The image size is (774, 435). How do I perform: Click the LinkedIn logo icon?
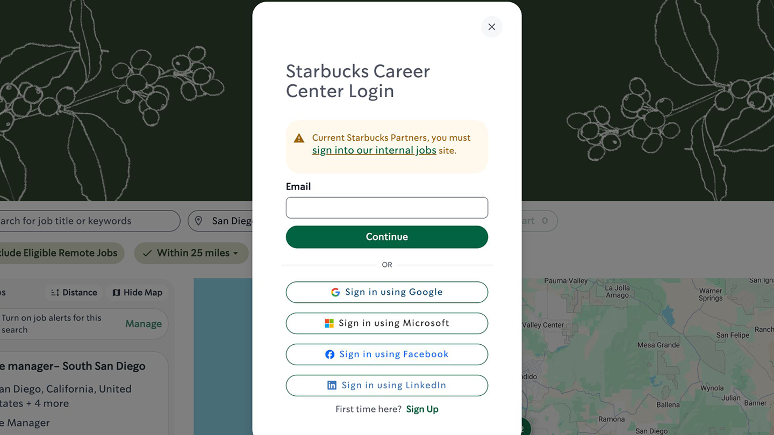point(332,386)
